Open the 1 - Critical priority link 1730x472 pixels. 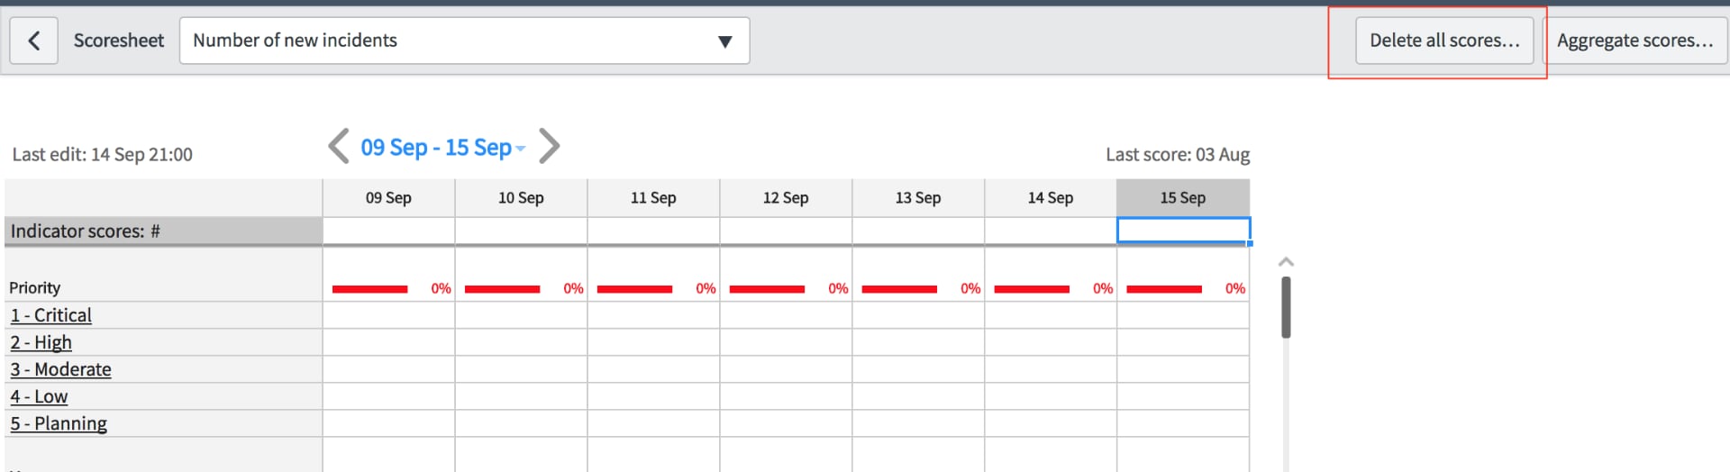51,315
